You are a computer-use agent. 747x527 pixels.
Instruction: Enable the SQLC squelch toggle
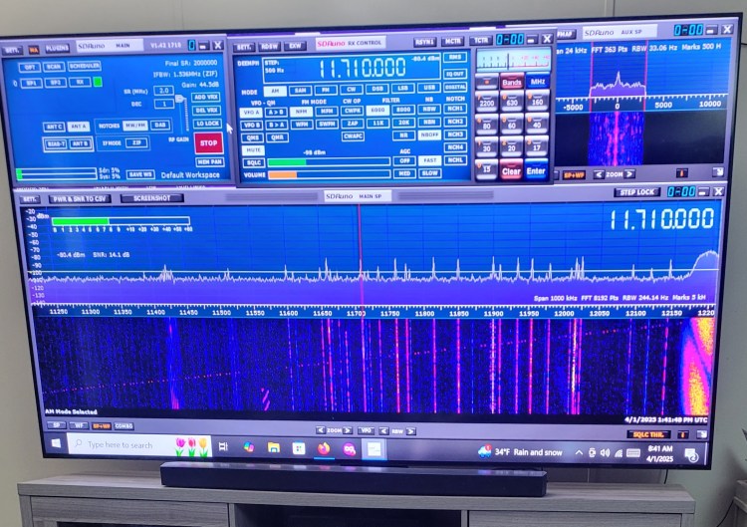pyautogui.click(x=252, y=161)
